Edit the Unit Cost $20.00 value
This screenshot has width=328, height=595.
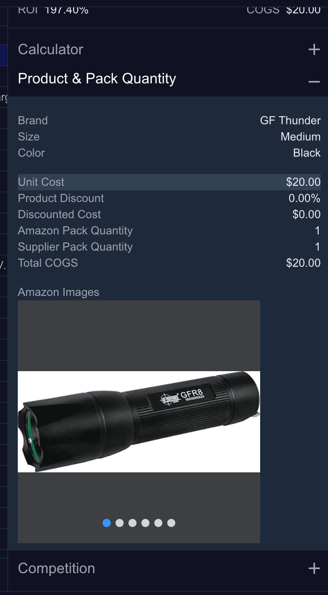pyautogui.click(x=303, y=182)
